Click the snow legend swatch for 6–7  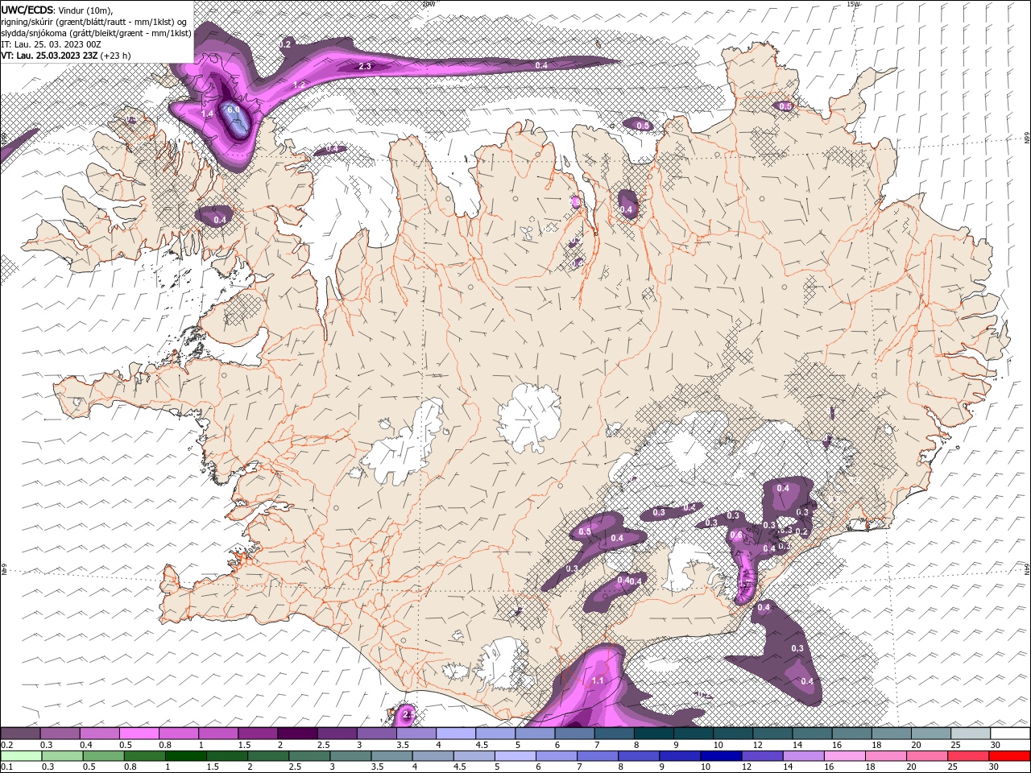574,734
